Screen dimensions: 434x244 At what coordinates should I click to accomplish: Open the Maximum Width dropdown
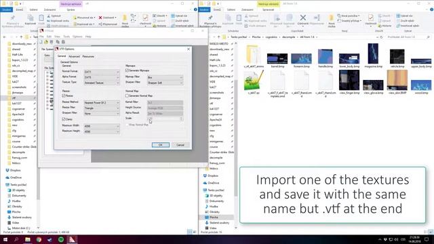click(x=102, y=126)
